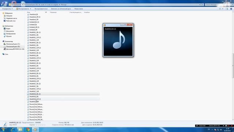Screen dimensions: 234x132
Task: Select the Multikill_2_GR file
Action: click(x=34, y=40)
